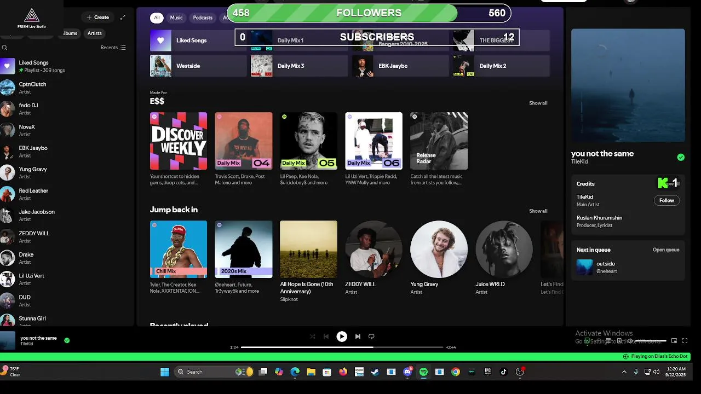Screen dimensions: 701x394
Task: Open Firefox from the taskbar
Action: click(343, 372)
